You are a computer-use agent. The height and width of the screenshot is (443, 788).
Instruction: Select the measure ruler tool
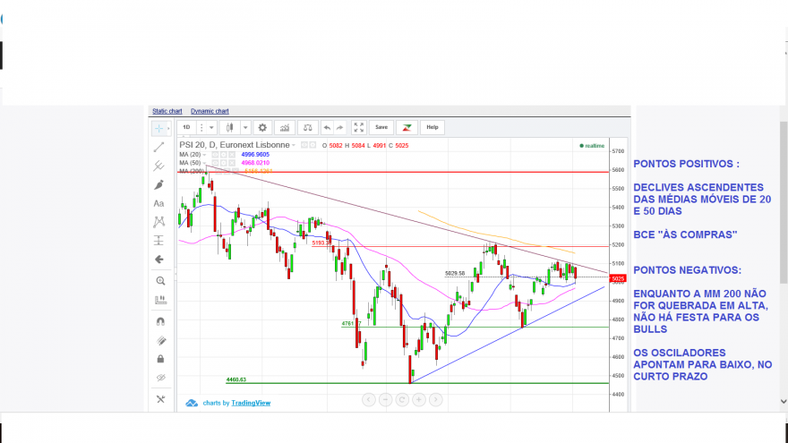pyautogui.click(x=160, y=300)
